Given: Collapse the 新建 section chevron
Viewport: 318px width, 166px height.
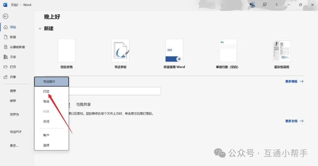Looking at the screenshot, I should pos(40,29).
